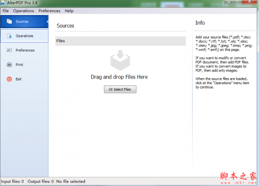Click the Or Select Files button
259x186 pixels.
tap(120, 89)
